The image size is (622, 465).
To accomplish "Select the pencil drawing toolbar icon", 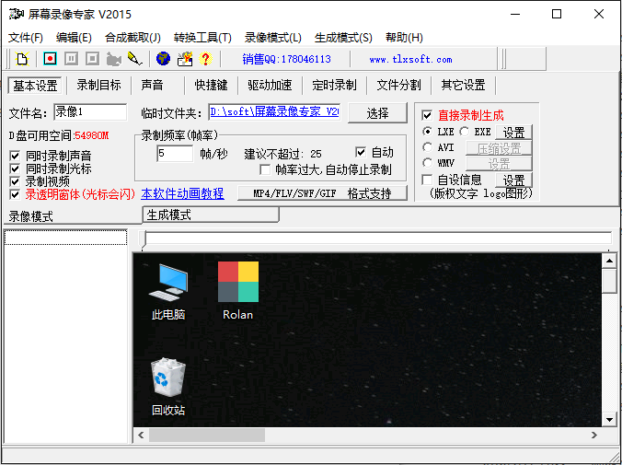I will point(135,59).
